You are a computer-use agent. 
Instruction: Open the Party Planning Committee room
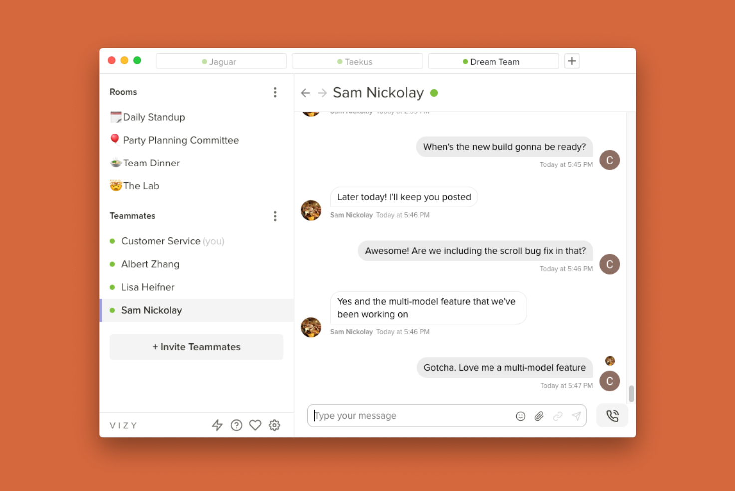pyautogui.click(x=197, y=140)
